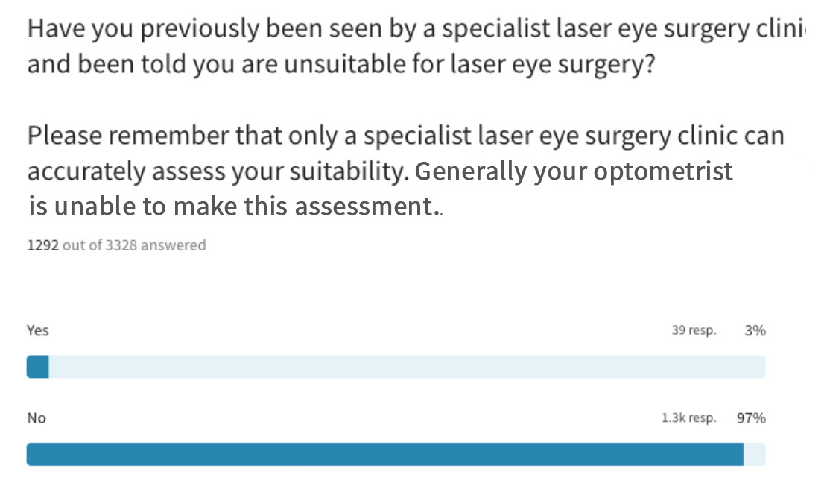Click the 'Please remember' description paragraph
The image size is (827, 498).
point(405,171)
